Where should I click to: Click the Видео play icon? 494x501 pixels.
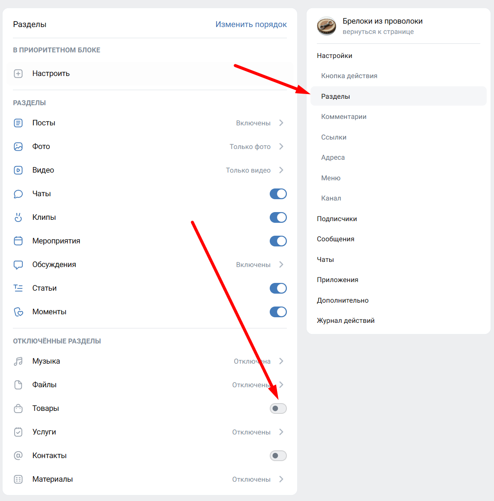pyautogui.click(x=18, y=170)
